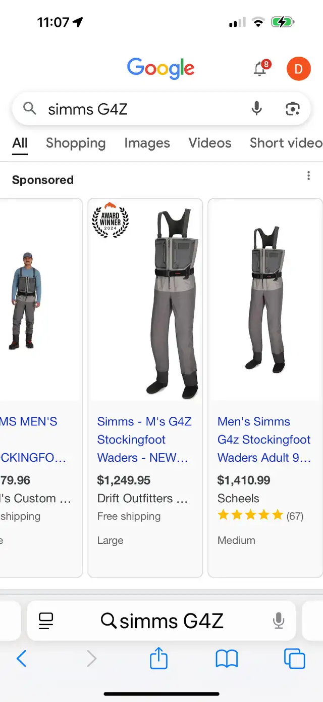The image size is (323, 702).
Task: Open Safari bookmarks book icon
Action: (x=227, y=659)
